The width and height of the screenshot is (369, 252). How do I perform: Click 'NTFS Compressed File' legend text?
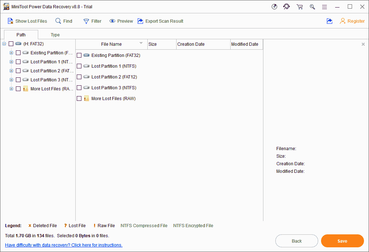144,225
